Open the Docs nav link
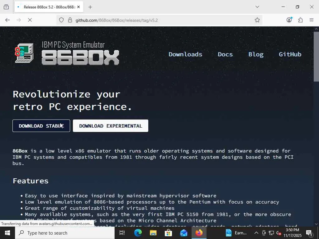This screenshot has width=319, height=239. (x=225, y=54)
